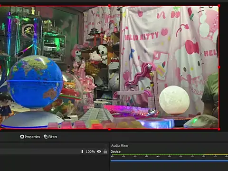Viewport: 228px width, 171px height.
Task: Toggle the source lock icon
Action: (105, 152)
